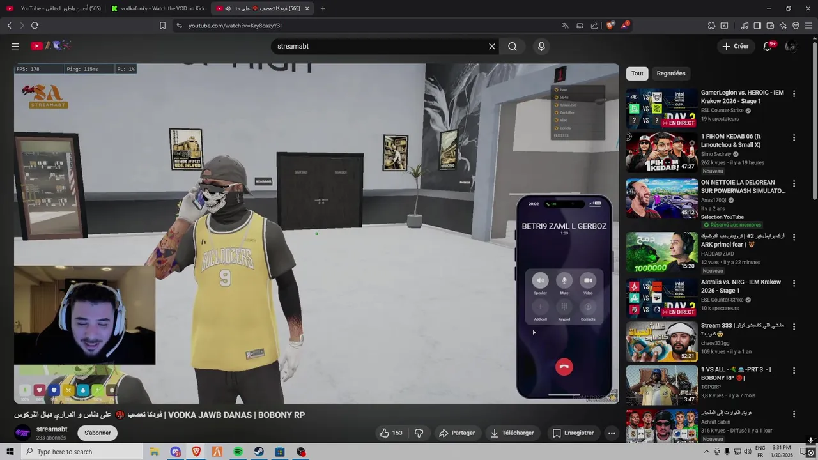Open the 1 FIHOM KEDAB 06 video title

[x=731, y=141]
